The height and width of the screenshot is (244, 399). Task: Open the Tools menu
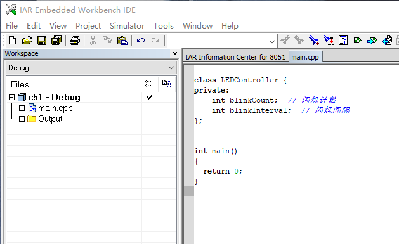pyautogui.click(x=164, y=26)
